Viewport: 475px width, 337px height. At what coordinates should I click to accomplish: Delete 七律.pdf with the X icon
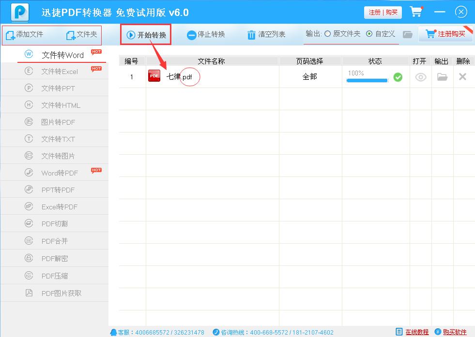tap(462, 77)
